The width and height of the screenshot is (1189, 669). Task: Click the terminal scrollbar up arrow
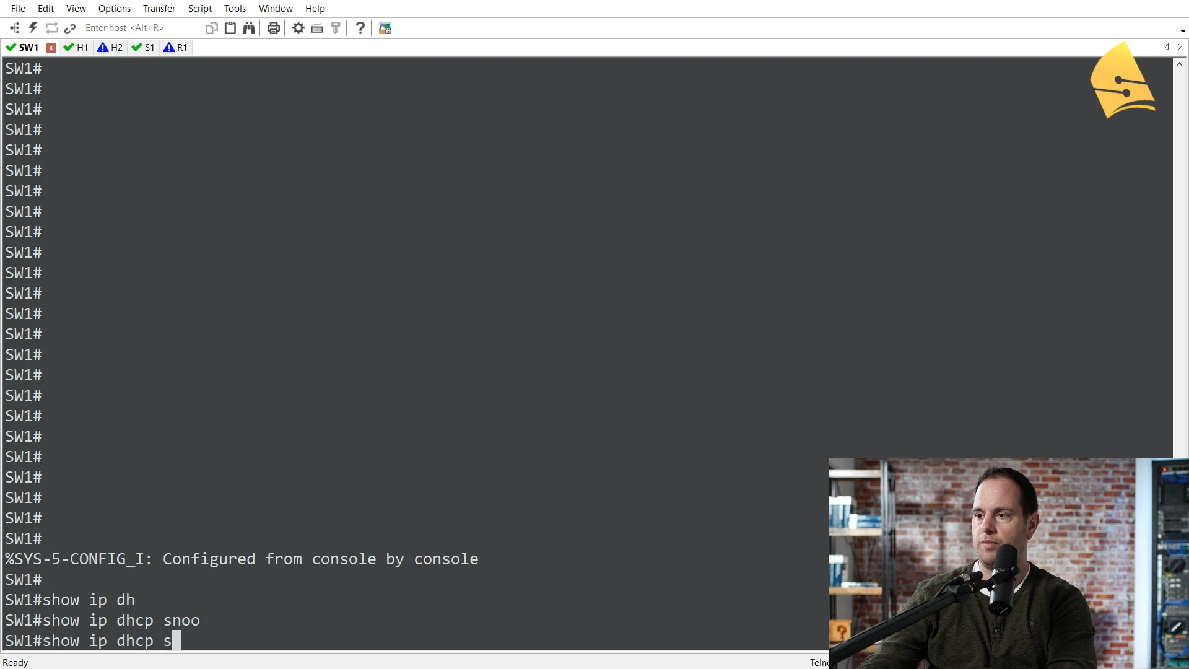tap(1180, 64)
